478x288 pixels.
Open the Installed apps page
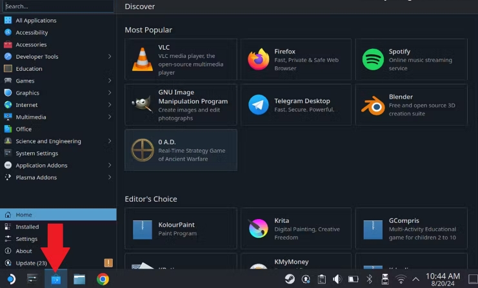coord(58,227)
